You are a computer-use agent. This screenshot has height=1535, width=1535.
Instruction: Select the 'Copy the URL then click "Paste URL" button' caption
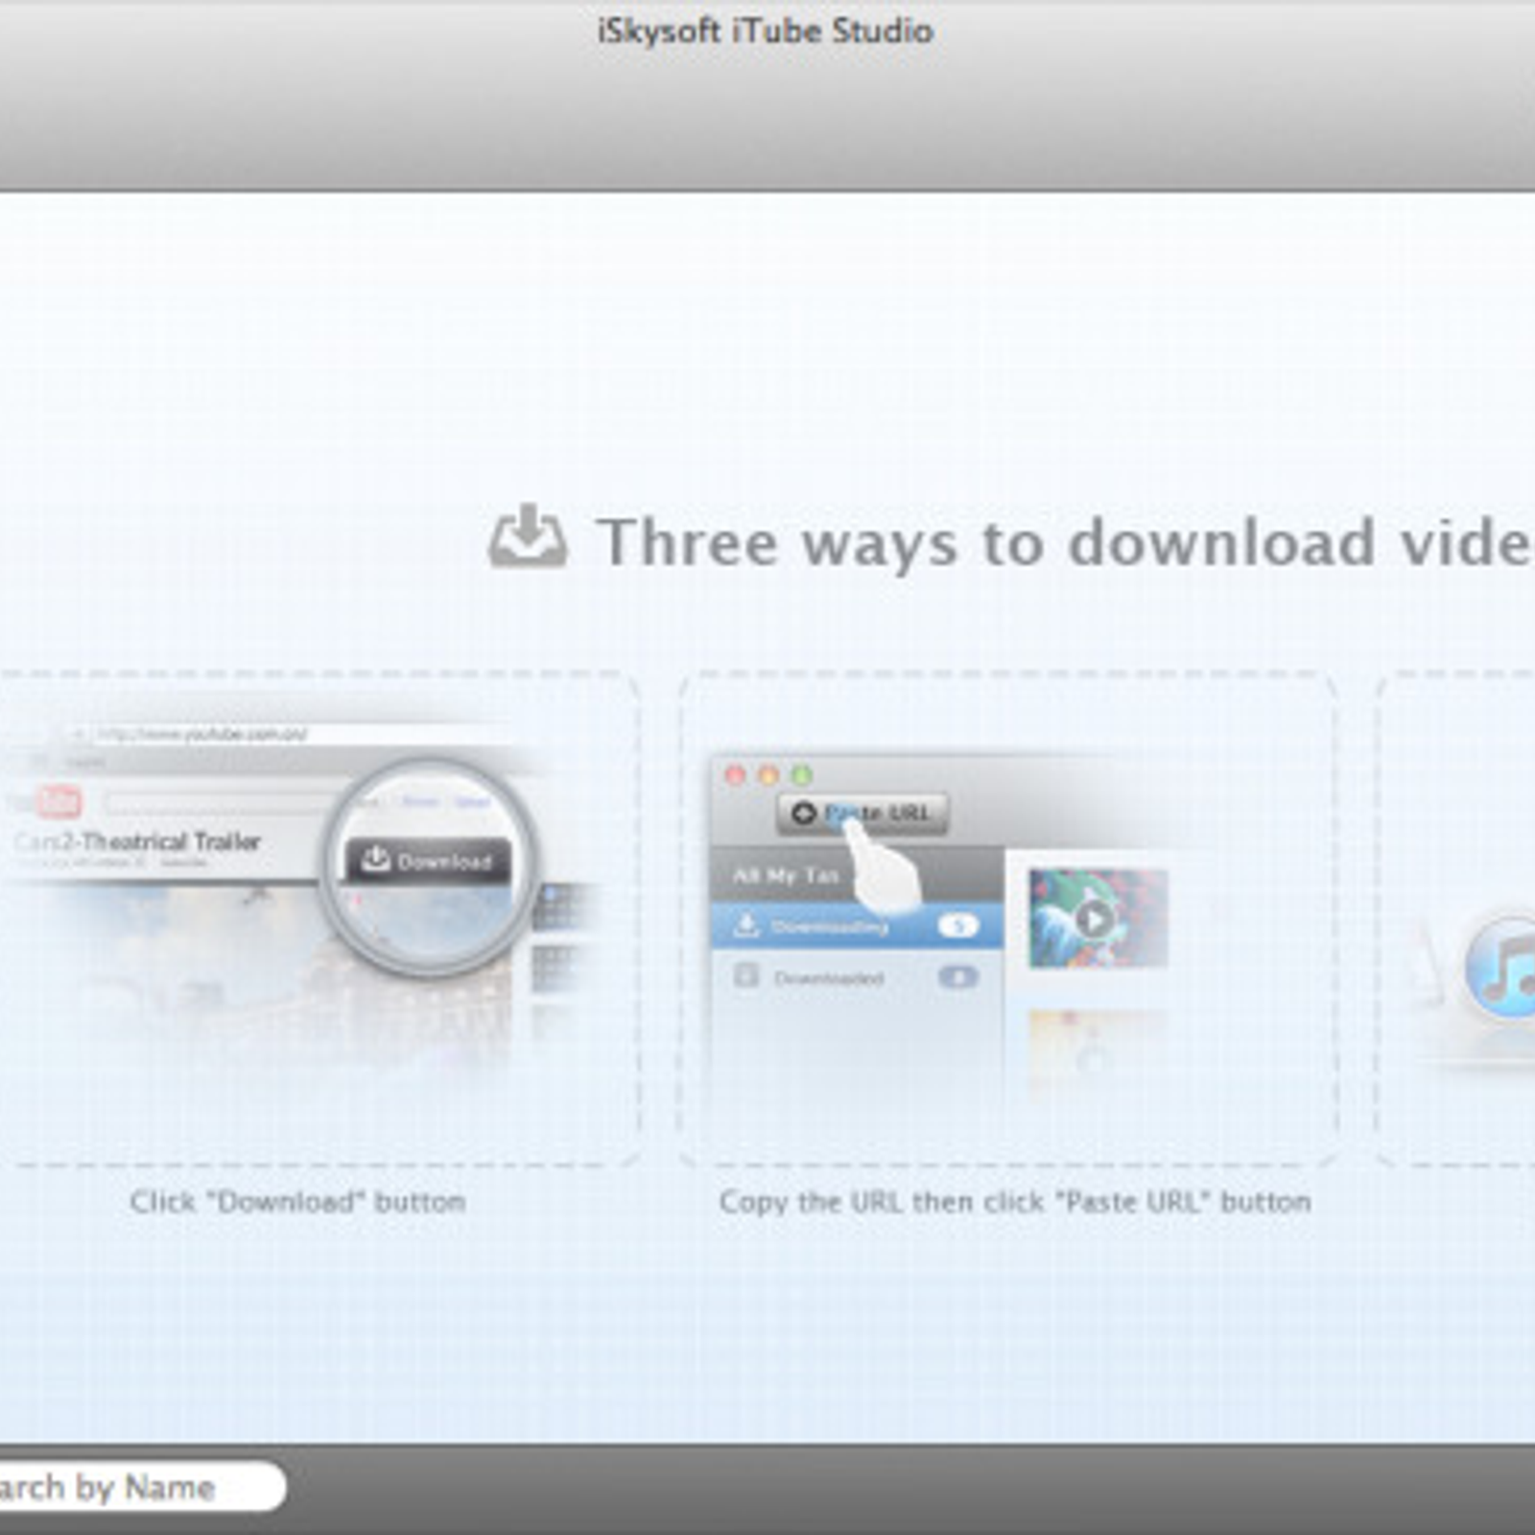1015,1202
